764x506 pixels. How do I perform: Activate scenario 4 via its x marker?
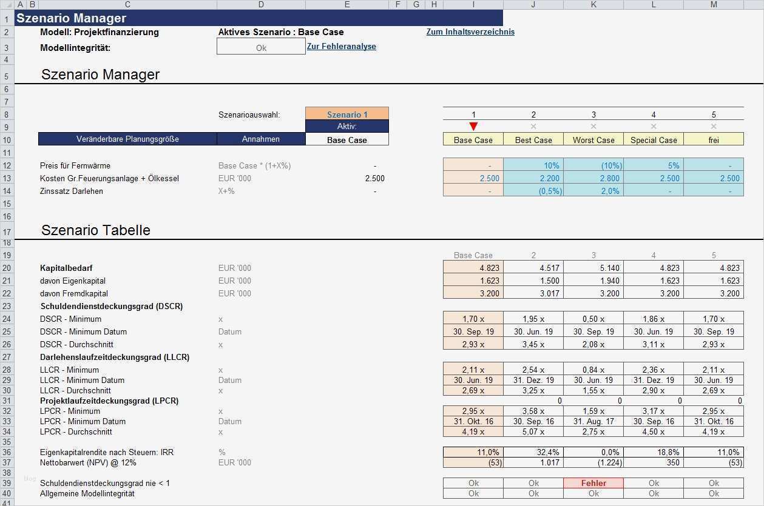coord(654,127)
